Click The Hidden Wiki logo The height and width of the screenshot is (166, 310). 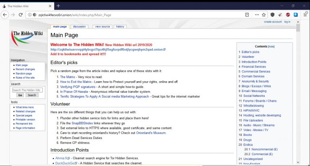27,38
